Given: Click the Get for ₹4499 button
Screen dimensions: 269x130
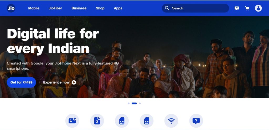Looking at the screenshot, I should [21, 82].
